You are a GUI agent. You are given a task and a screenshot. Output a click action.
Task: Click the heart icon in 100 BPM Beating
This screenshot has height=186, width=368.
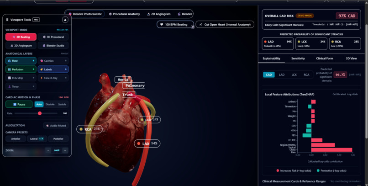(162, 24)
